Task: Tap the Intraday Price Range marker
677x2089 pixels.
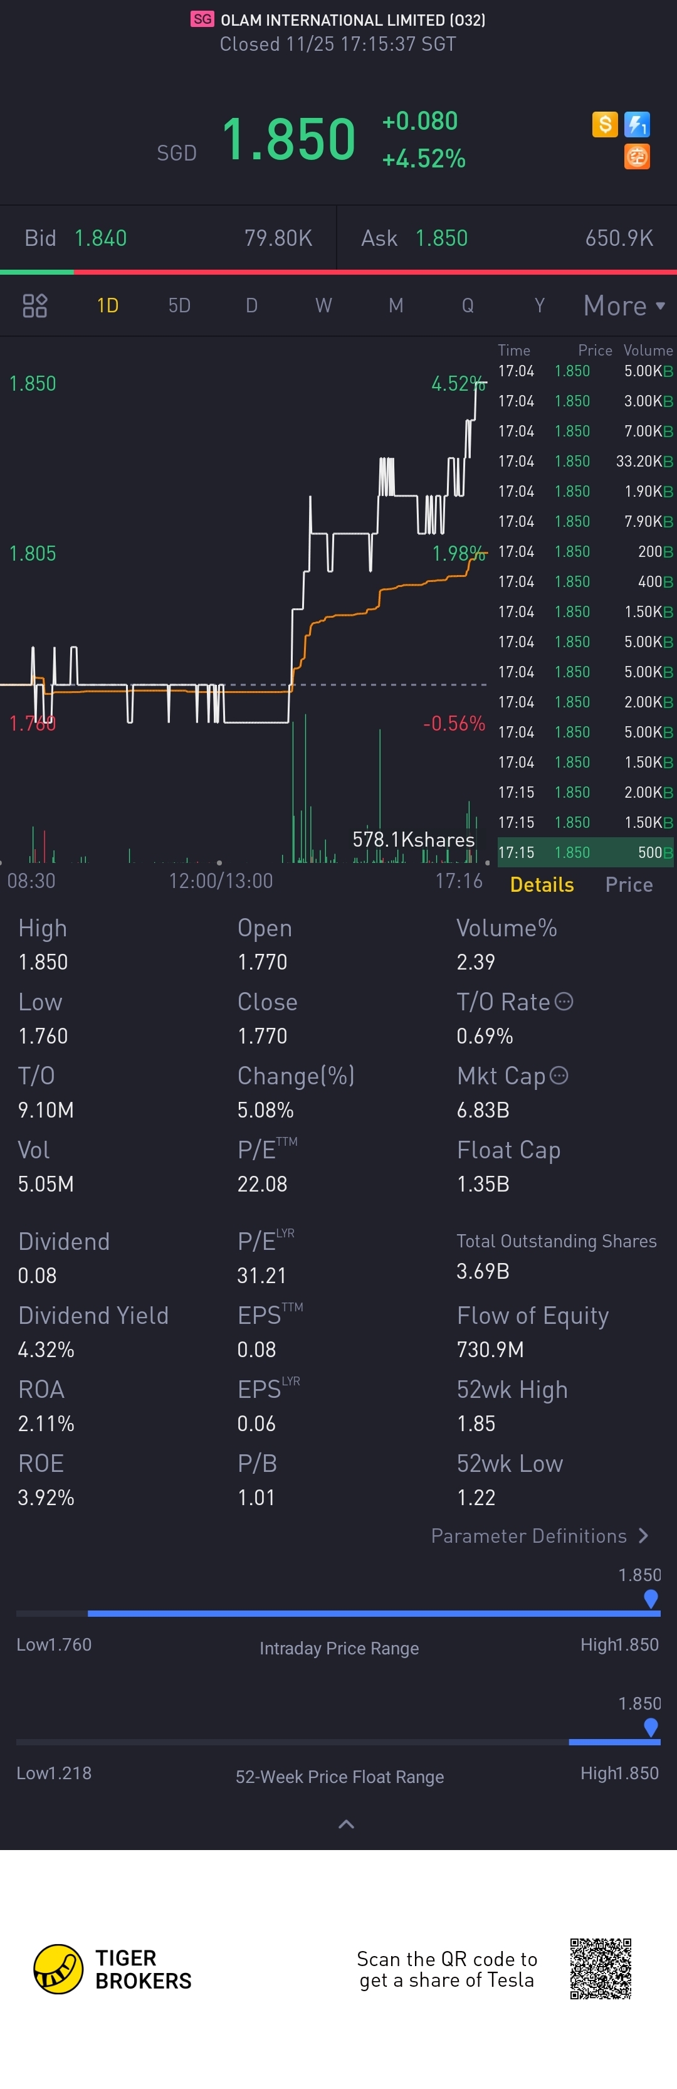Action: pos(650,1599)
